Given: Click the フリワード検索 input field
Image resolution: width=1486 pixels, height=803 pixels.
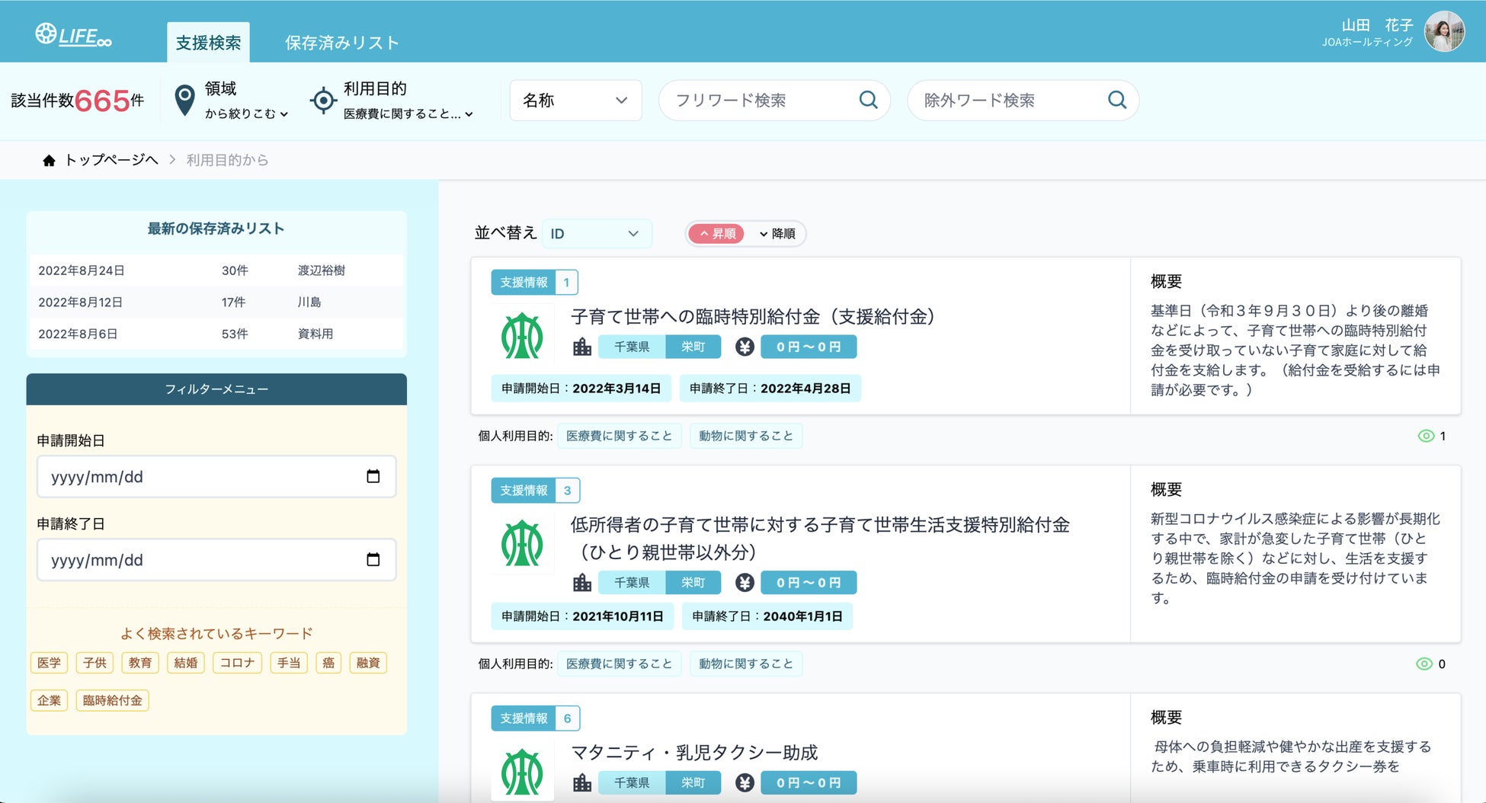Looking at the screenshot, I should coord(762,100).
